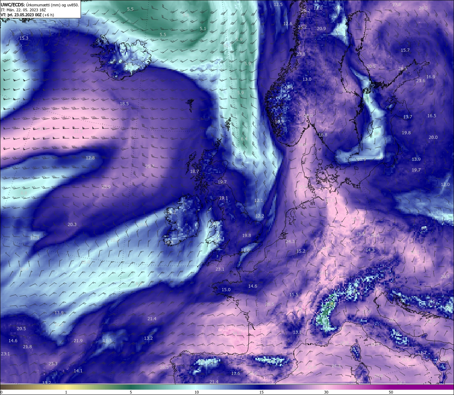Select the 27.8 value at top right

397,4
